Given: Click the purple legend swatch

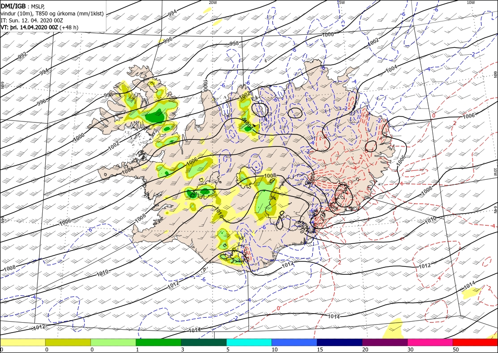Looking at the screenshot, I should pos(384,342).
